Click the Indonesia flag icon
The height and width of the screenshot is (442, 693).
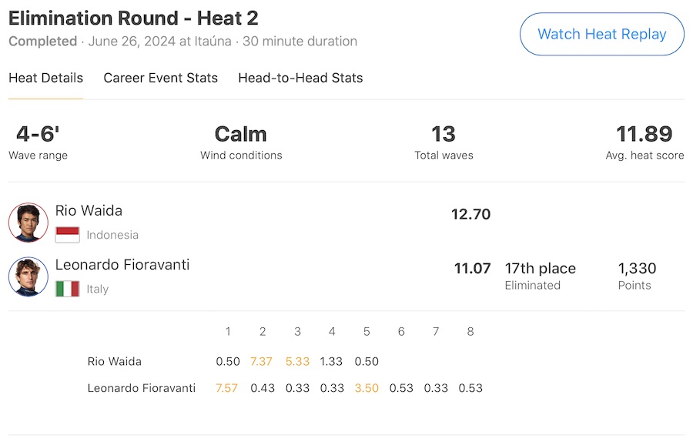click(68, 235)
